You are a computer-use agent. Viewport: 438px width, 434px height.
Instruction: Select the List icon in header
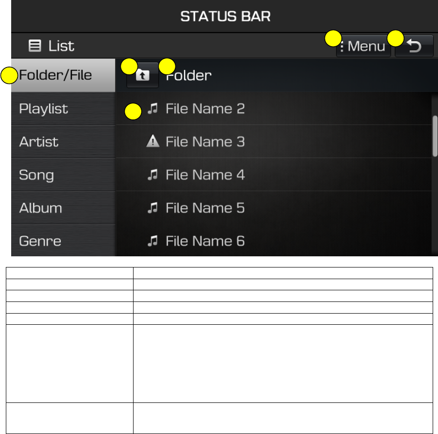(x=35, y=46)
